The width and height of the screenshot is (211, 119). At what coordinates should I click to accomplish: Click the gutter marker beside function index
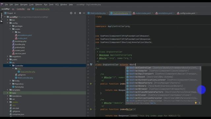pyautogui.click(x=91, y=84)
